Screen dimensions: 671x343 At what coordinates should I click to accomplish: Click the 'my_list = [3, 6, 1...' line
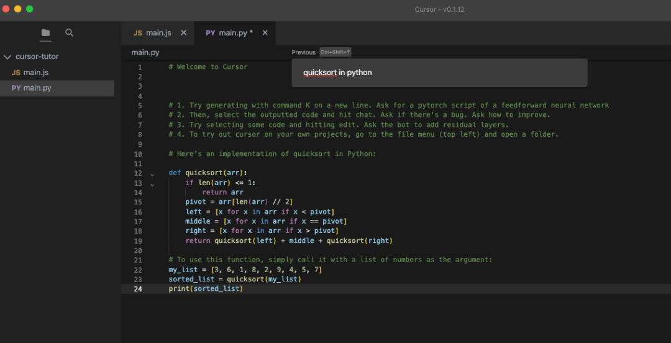pos(245,270)
